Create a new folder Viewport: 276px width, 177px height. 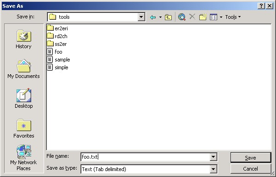[203, 17]
